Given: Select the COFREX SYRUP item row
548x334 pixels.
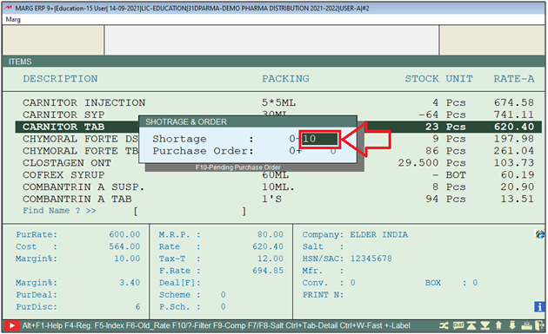Looking at the screenshot, I should [x=278, y=175].
